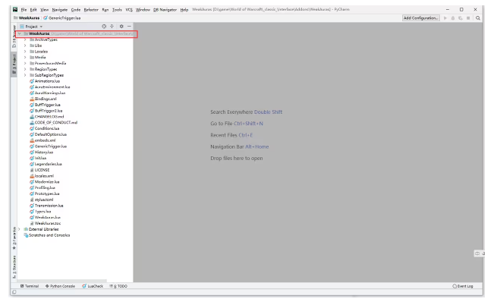Open the DB Navigator menu
This screenshot has width=497, height=302.
point(165,10)
